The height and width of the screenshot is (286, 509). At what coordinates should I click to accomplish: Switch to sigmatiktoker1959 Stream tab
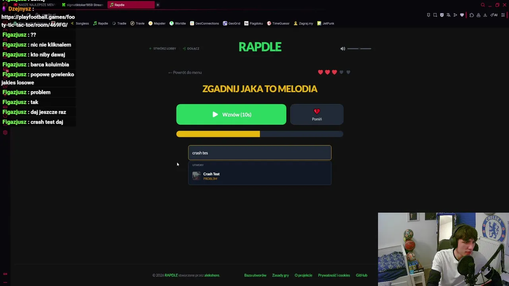click(x=83, y=5)
